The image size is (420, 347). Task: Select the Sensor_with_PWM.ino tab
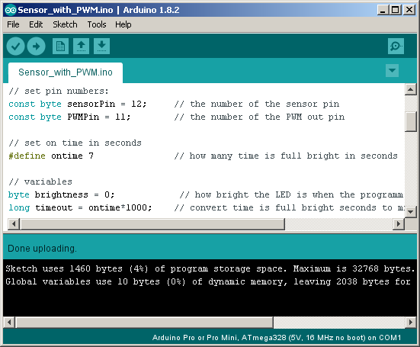click(66, 72)
